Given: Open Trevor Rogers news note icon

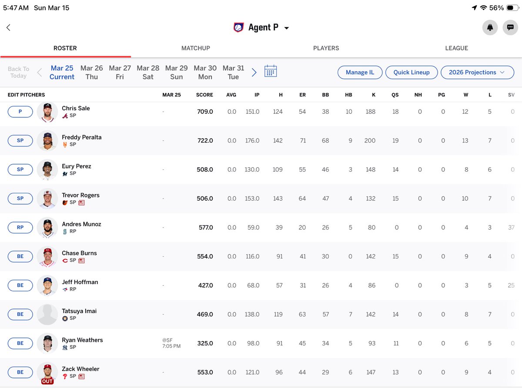Looking at the screenshot, I should coord(81,202).
